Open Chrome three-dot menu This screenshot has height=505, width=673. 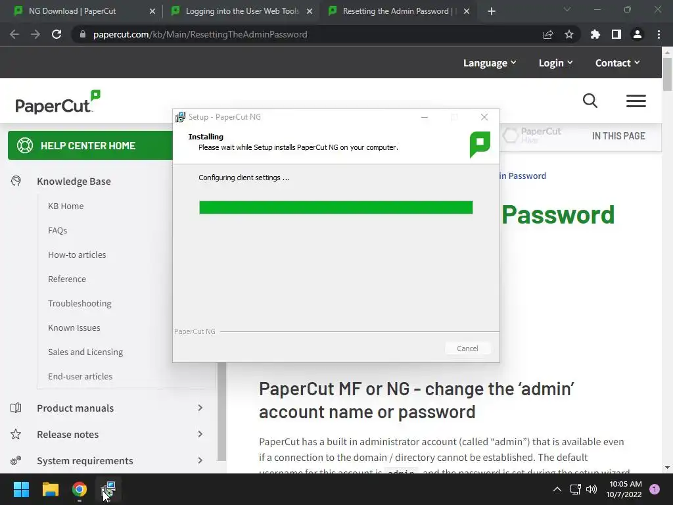tap(659, 34)
